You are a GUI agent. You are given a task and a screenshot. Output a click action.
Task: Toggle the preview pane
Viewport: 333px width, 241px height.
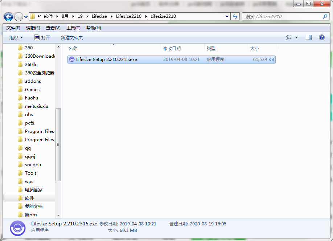pyautogui.click(x=309, y=38)
